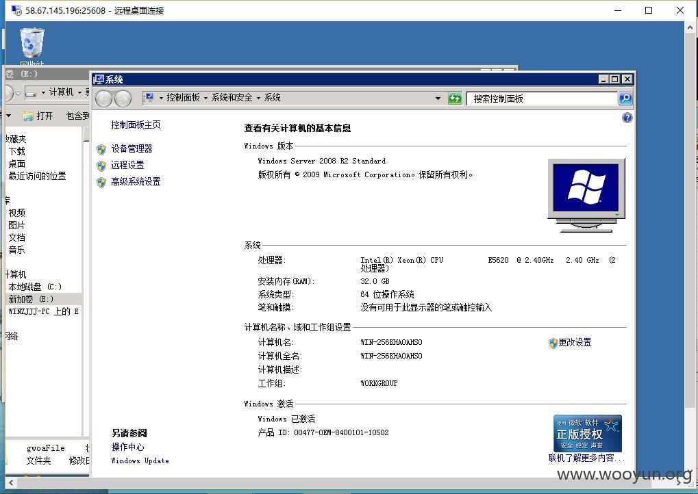Screen dimensions: 698x494
Task: Click the 32.0 GB installed memory value
Action: (375, 281)
